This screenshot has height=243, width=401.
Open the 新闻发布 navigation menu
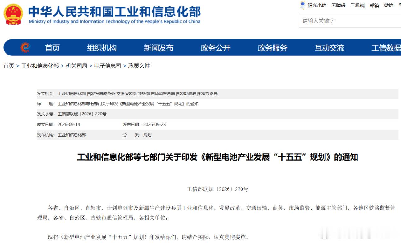coord(159,48)
